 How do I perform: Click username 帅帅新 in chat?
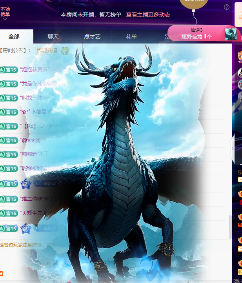click(x=30, y=154)
